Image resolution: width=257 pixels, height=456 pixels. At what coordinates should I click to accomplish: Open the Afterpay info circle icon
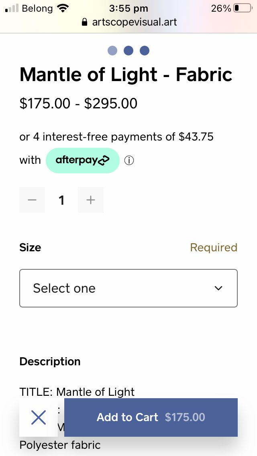129,160
